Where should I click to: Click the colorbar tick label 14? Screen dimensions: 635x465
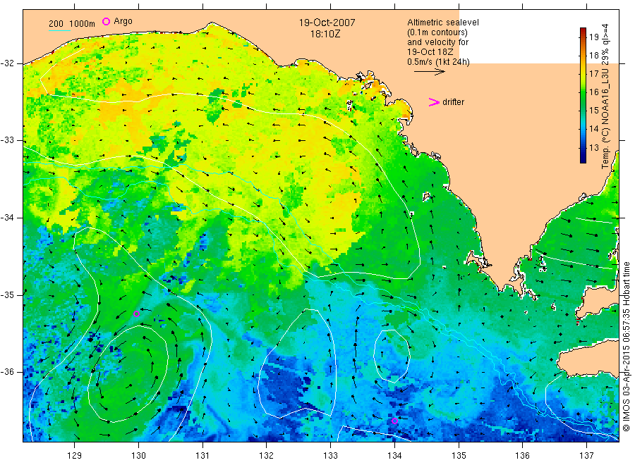click(x=593, y=129)
